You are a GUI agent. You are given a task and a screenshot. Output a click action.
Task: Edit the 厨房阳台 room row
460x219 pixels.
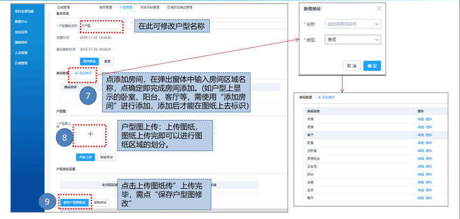(420, 158)
